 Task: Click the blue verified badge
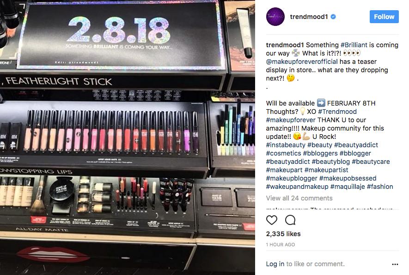(333, 17)
